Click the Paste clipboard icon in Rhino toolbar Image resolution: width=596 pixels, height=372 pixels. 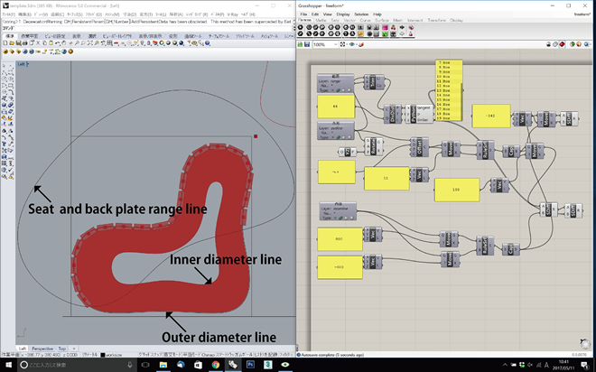point(51,43)
